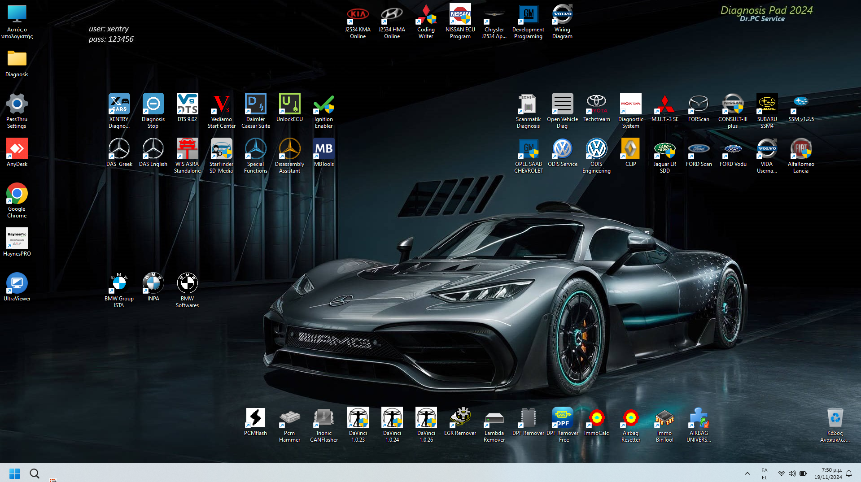Open the Ignition Enabler shortcut
The image size is (861, 482).
(323, 110)
